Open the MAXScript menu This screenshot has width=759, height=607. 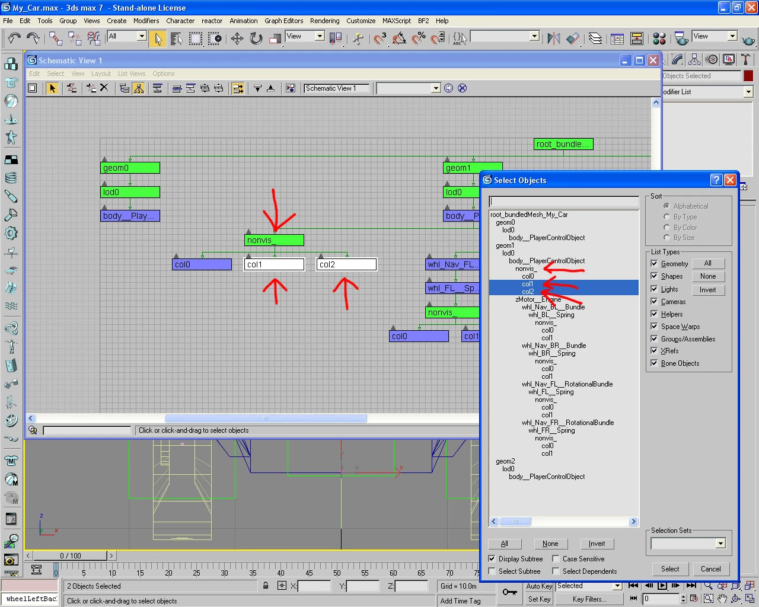click(396, 21)
